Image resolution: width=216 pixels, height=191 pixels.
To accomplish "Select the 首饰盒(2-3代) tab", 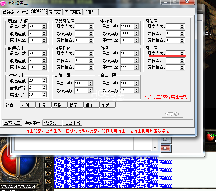I will [16, 12].
